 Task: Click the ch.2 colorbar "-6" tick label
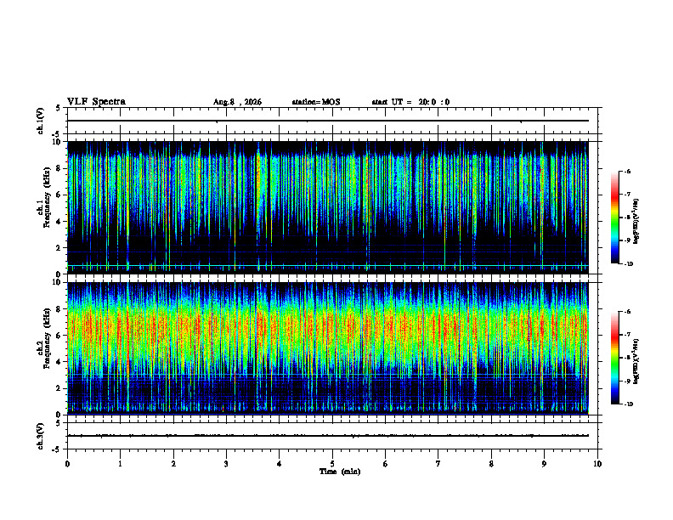(627, 312)
